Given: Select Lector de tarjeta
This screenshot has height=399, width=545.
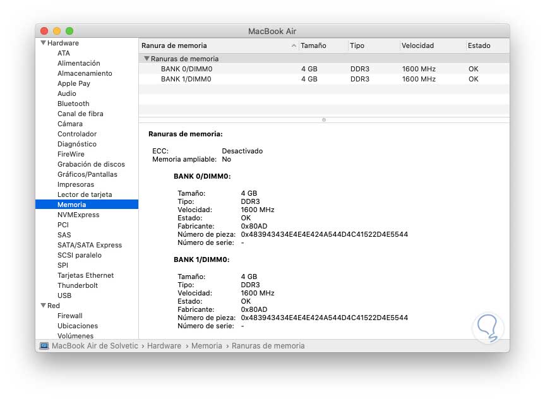Looking at the screenshot, I should [85, 194].
